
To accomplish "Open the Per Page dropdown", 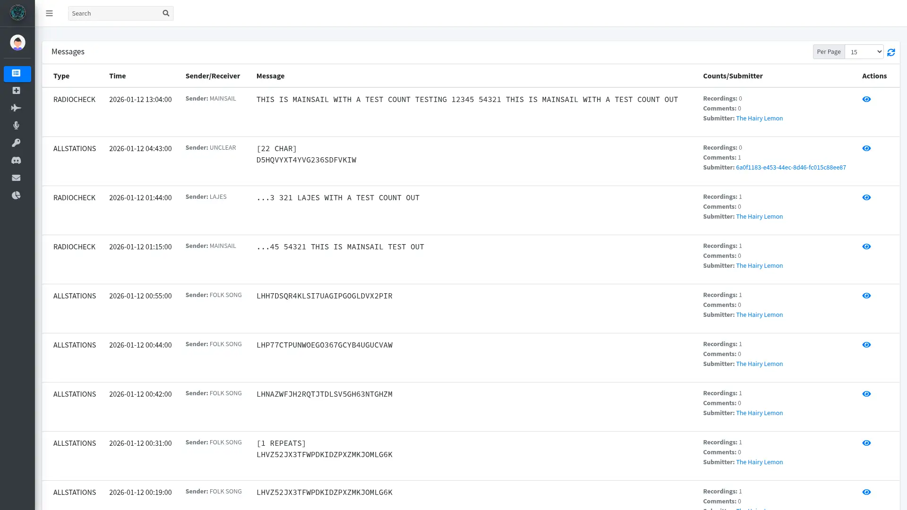I will coord(864,51).
